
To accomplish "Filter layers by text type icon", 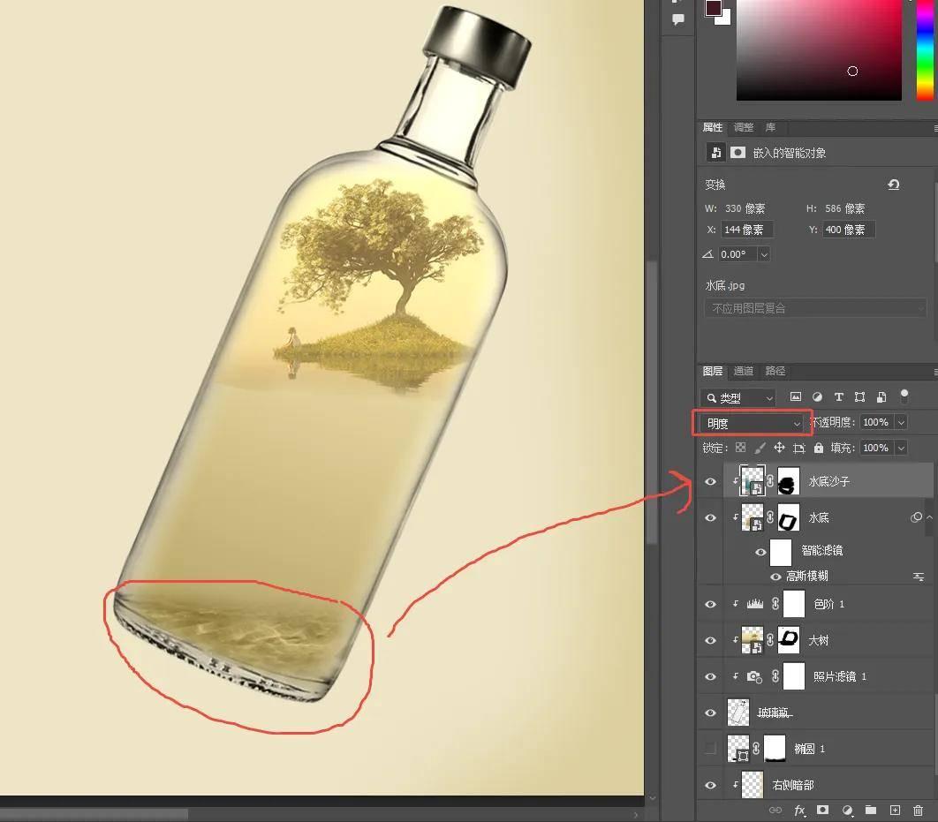I will coord(838,397).
